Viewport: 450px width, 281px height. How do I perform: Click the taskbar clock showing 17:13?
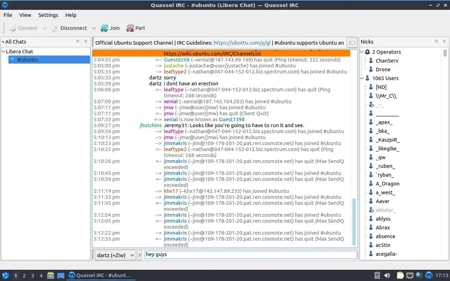442,275
